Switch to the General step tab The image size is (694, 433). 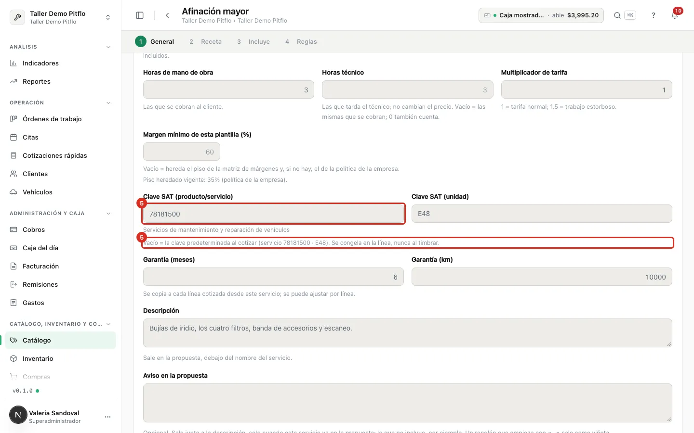[x=155, y=41]
